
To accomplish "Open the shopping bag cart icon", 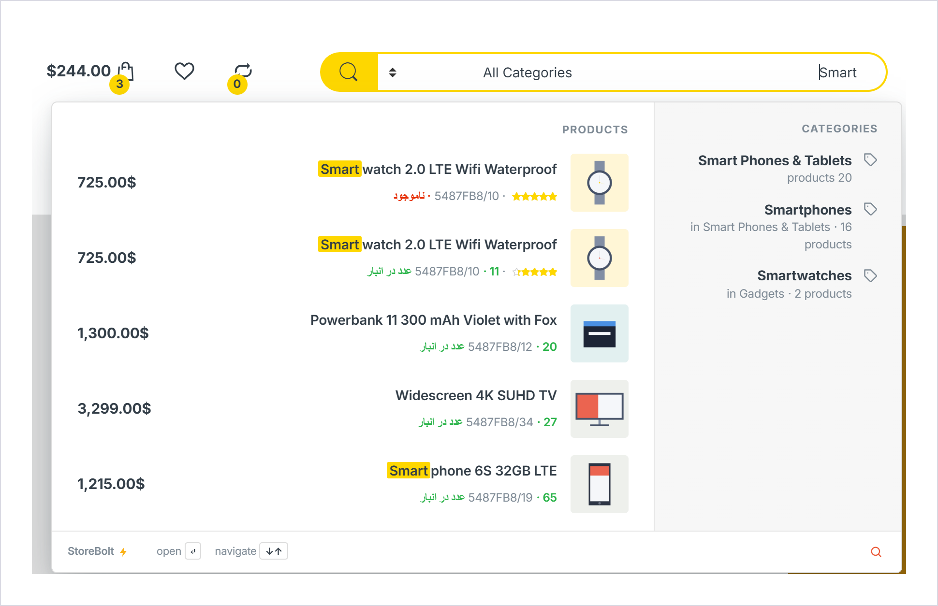I will 126,72.
